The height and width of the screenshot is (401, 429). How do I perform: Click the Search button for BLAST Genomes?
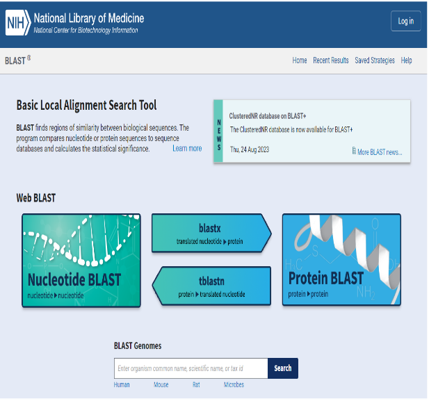pyautogui.click(x=283, y=368)
